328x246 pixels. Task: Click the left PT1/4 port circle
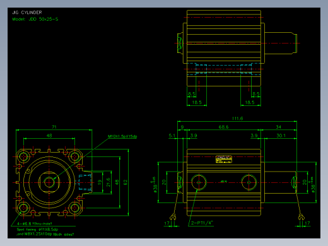point(199,182)
